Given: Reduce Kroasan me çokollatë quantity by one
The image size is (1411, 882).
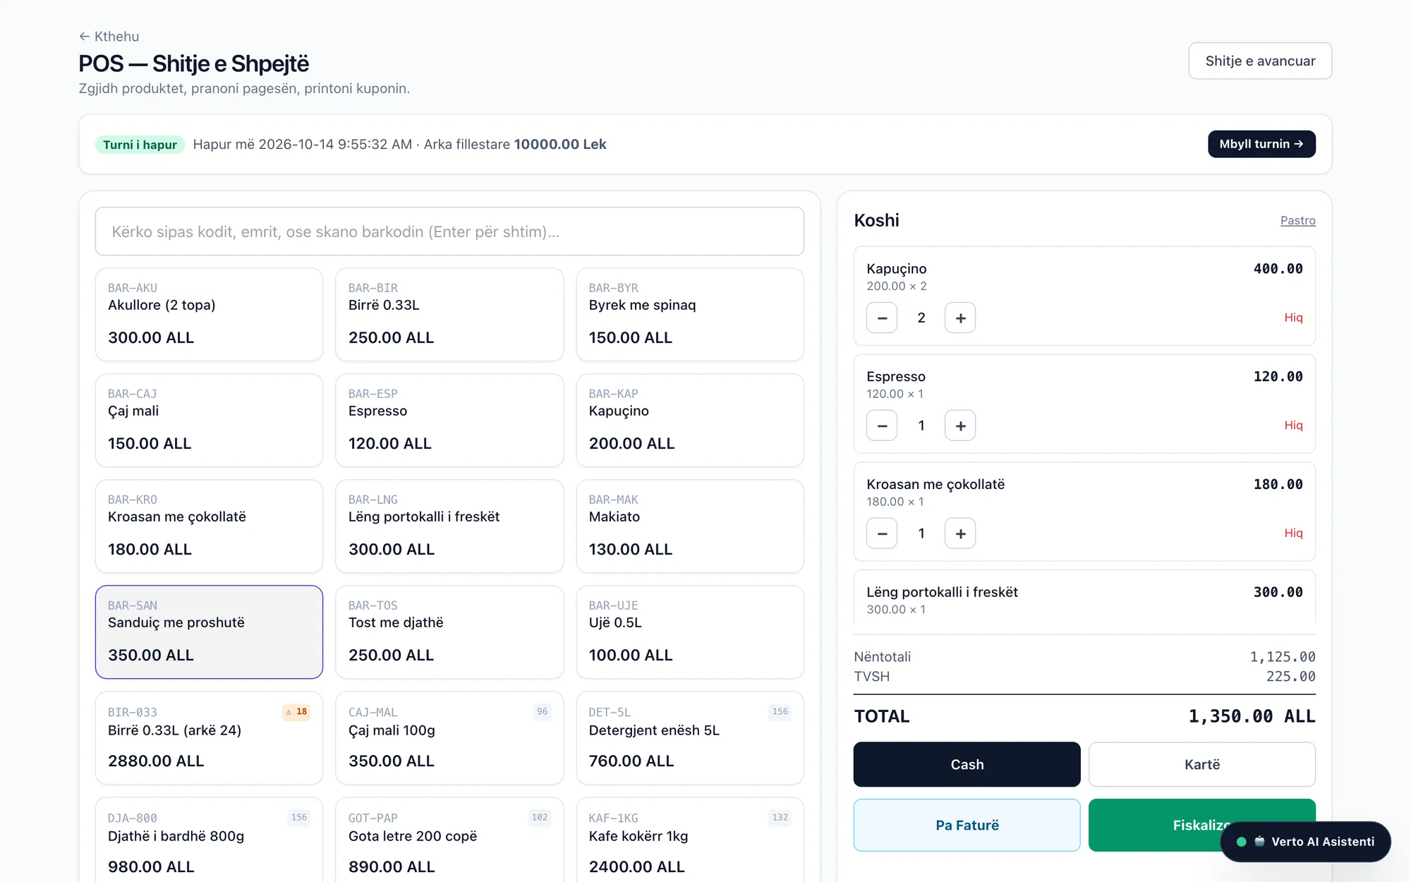Looking at the screenshot, I should (x=882, y=533).
